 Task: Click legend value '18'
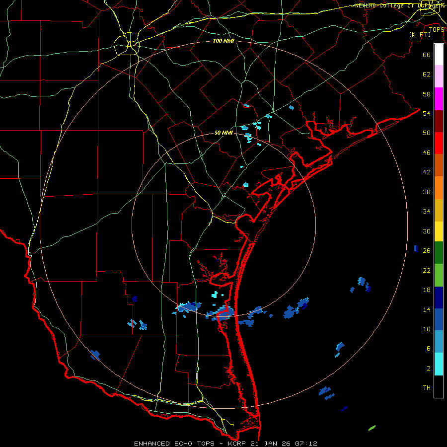pyautogui.click(x=427, y=290)
